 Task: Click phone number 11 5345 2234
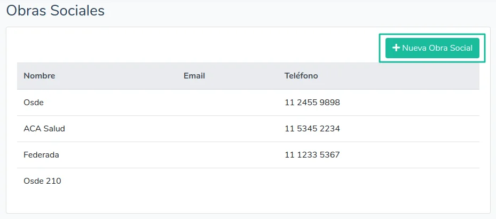click(312, 129)
